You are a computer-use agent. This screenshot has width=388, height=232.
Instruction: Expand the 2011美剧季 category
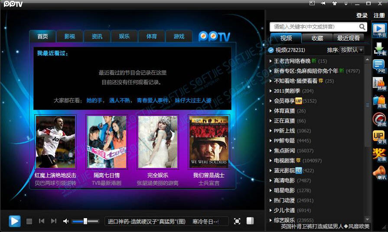[x=270, y=91]
